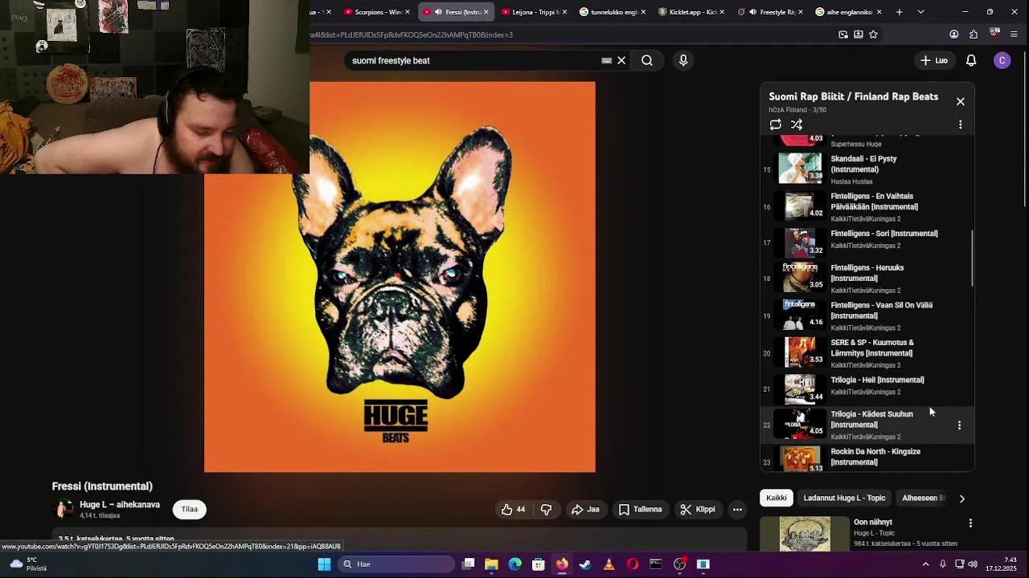Launch Microsoft Edge from taskbar

tap(514, 564)
